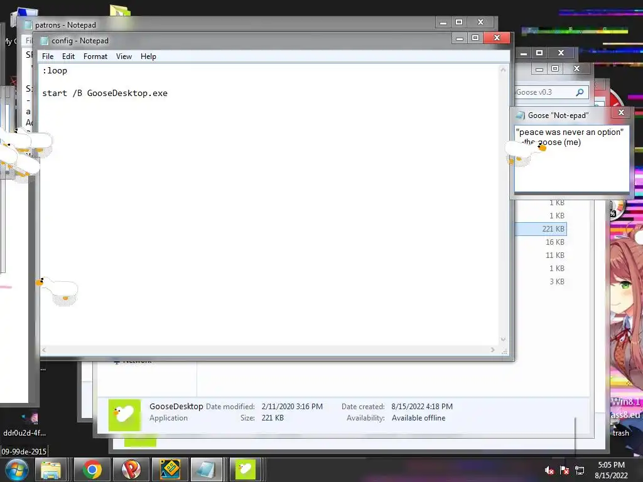Select the highlighted 221 KB file row

point(541,228)
